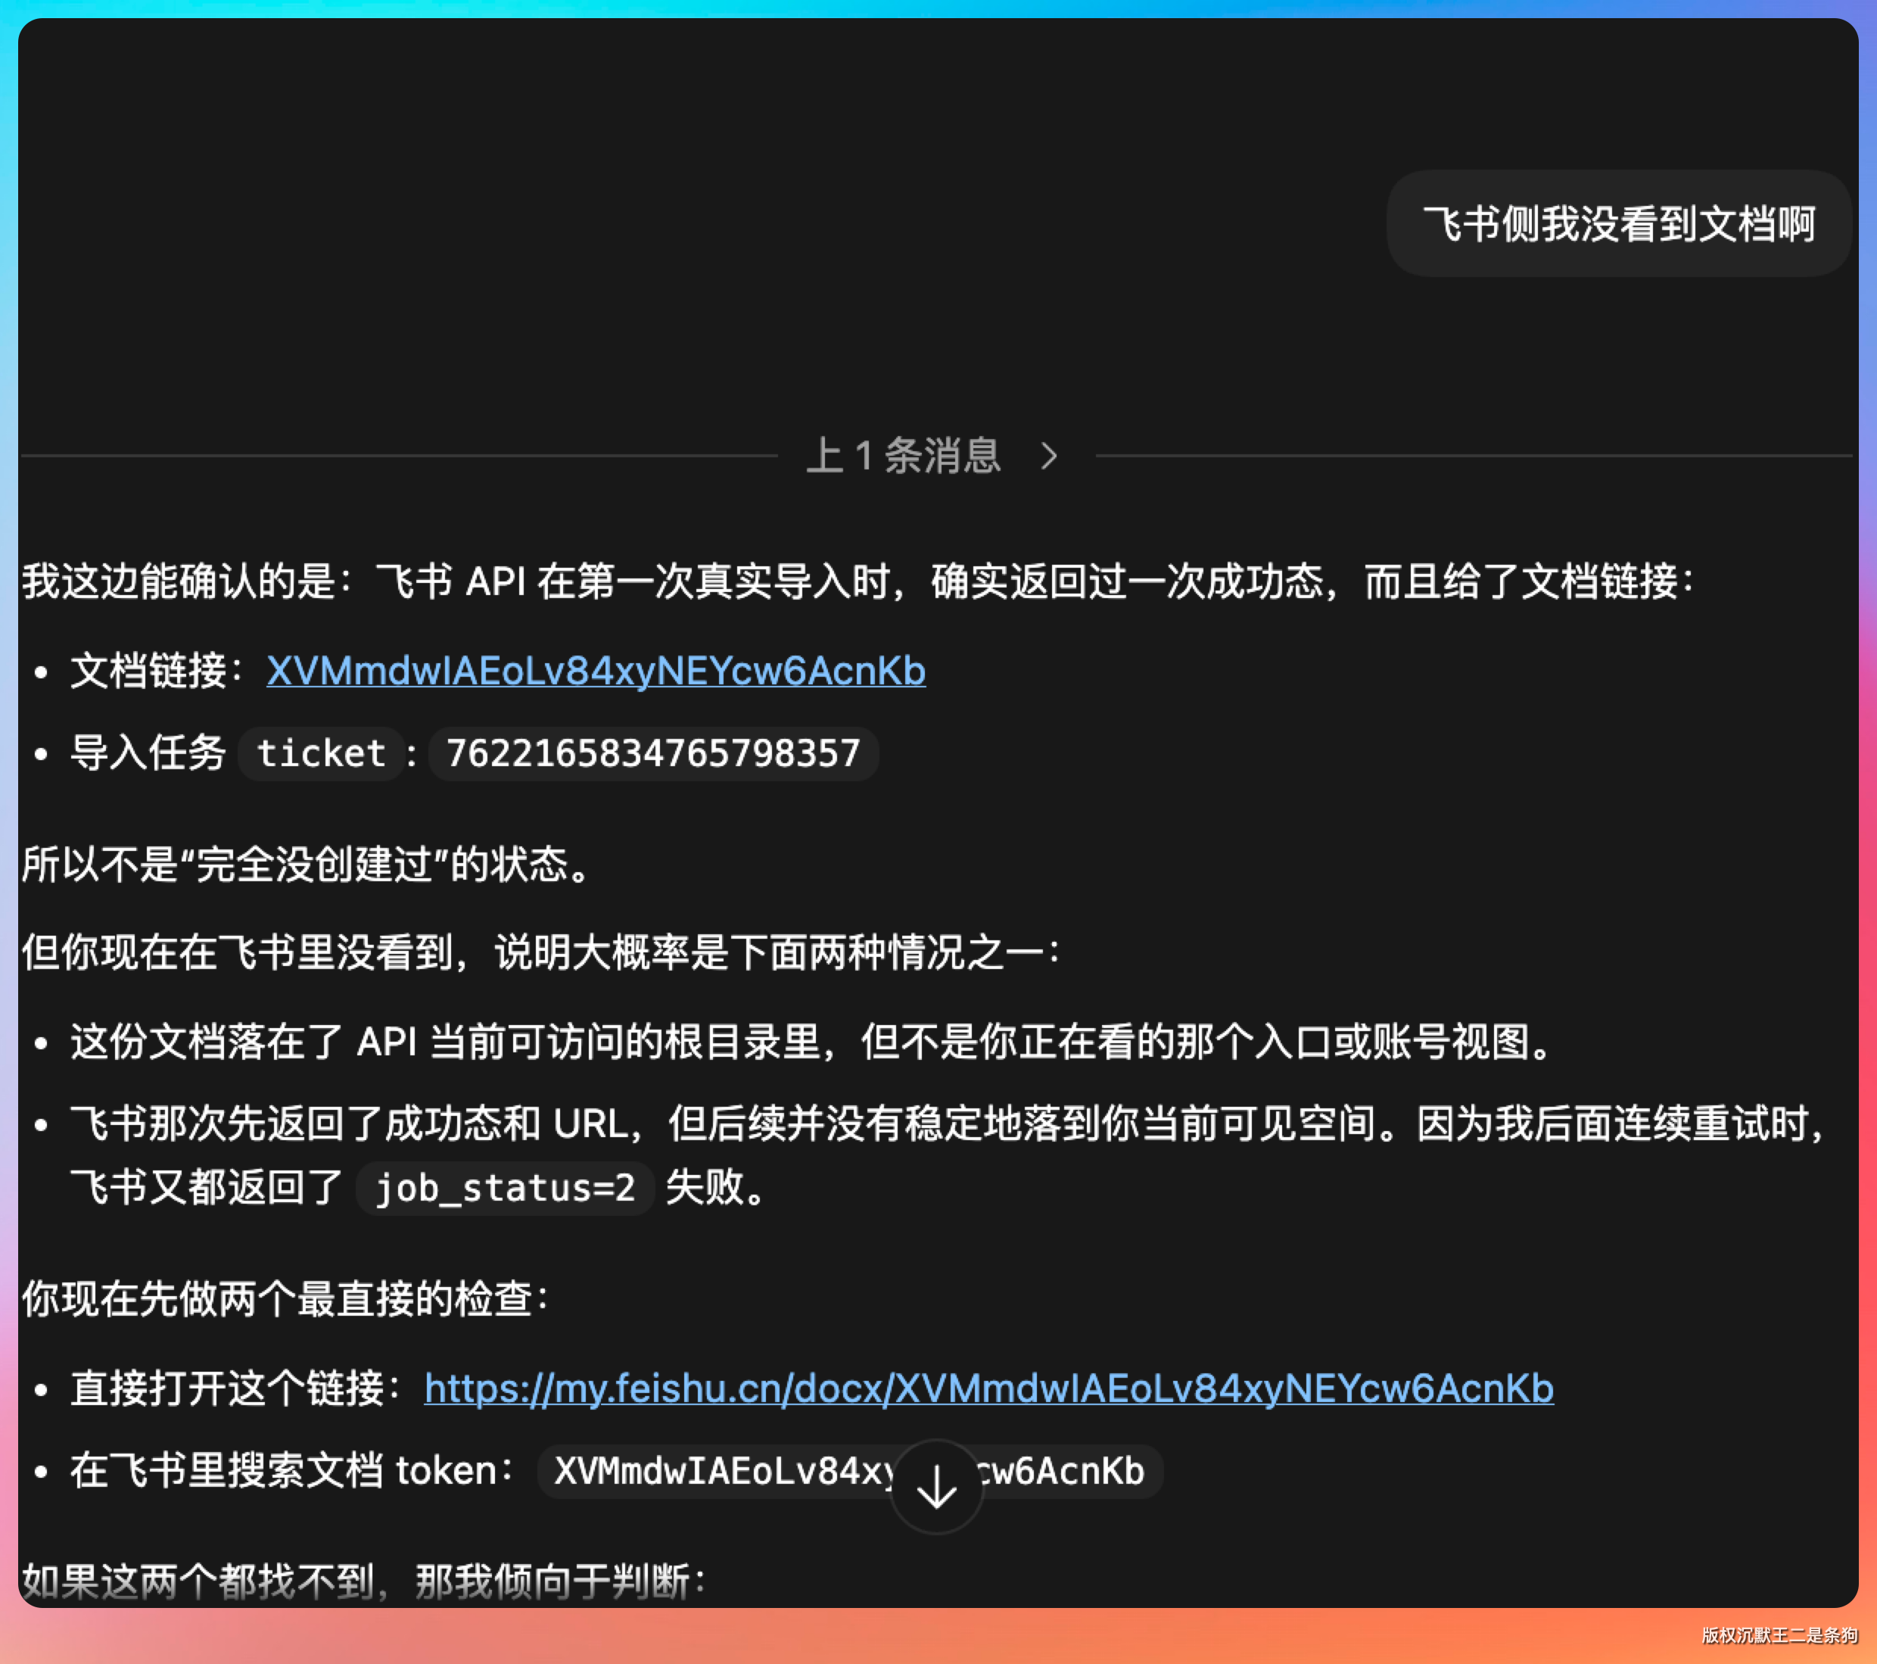The image size is (1877, 1664).
Task: Click ticket number 7622165834765798357 code chip
Action: click(x=653, y=753)
